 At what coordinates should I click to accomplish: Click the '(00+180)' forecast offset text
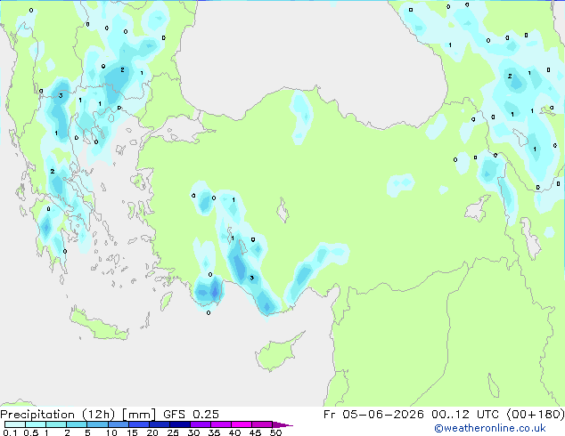click(x=536, y=415)
